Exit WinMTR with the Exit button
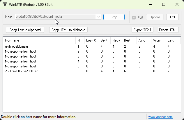 172,17
